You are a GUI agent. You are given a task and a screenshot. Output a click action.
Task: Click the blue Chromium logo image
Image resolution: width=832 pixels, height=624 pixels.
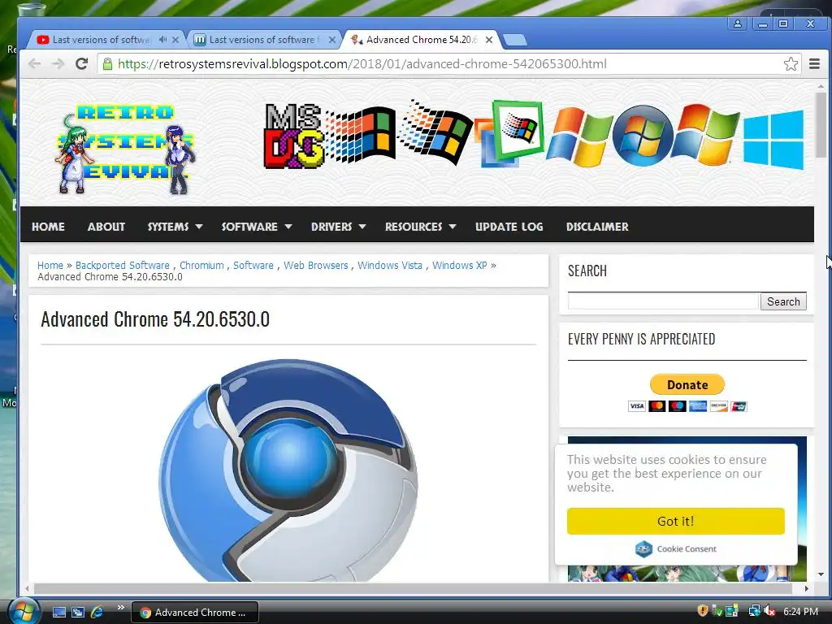(288, 470)
